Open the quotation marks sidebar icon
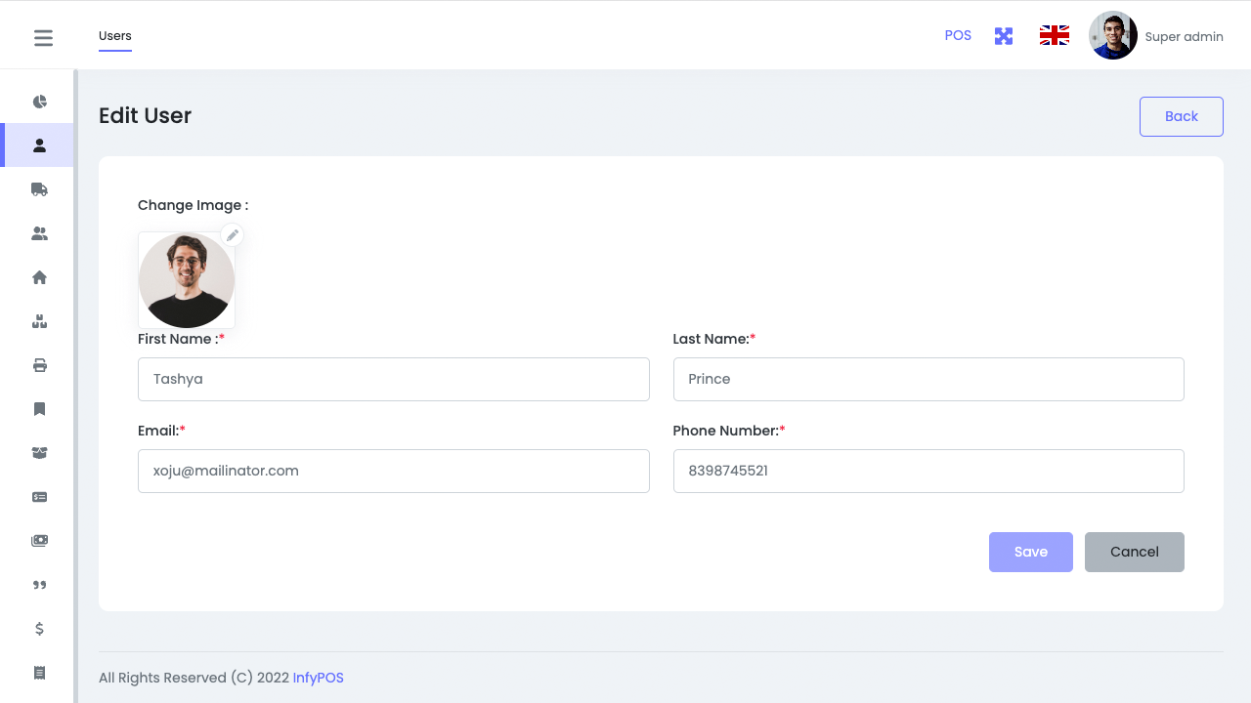Screen dimensions: 1251x703 tap(39, 585)
